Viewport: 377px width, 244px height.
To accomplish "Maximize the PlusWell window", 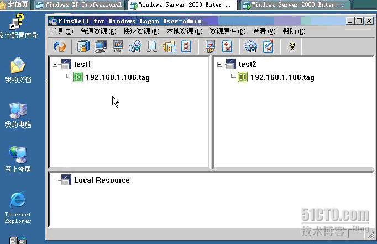I will (x=359, y=21).
